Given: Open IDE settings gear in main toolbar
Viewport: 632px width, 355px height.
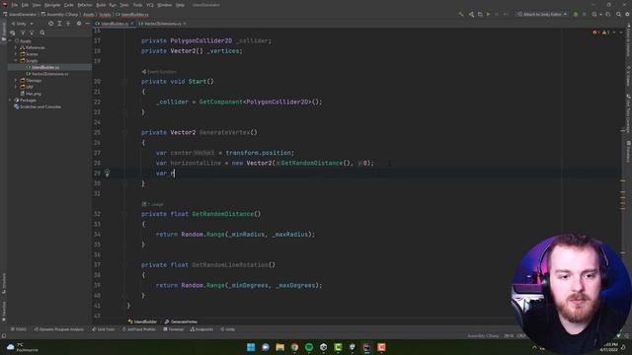Looking at the screenshot, I should [x=627, y=15].
